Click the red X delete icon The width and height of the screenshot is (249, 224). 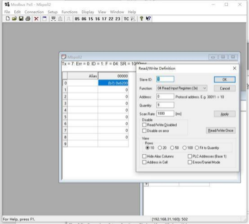tap(36, 19)
